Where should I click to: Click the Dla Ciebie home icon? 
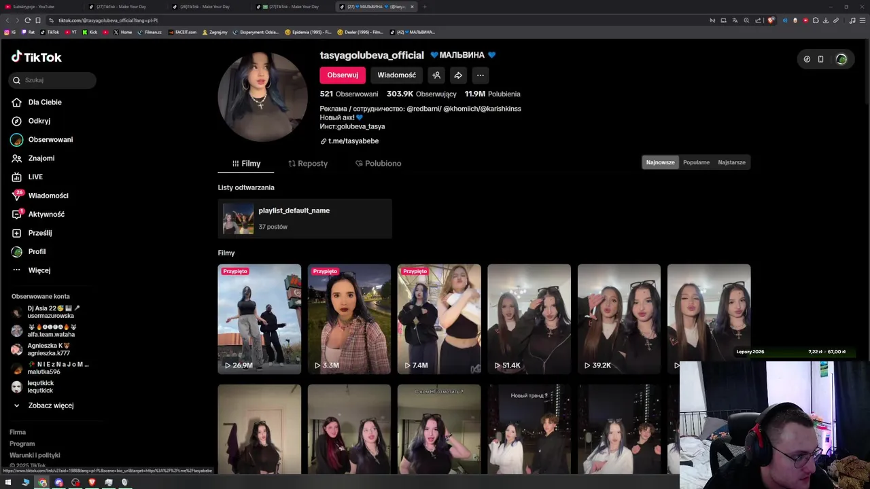tap(16, 102)
